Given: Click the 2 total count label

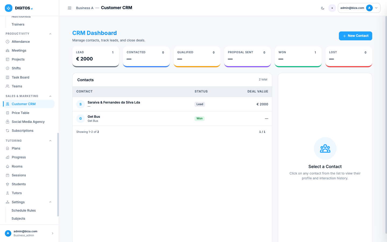Looking at the screenshot, I should click(263, 80).
